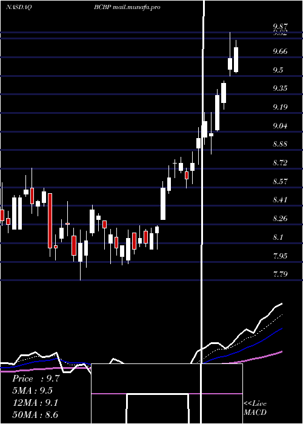Click the 8.41 price axis label
This screenshot has height=424, width=303.
click(280, 199)
